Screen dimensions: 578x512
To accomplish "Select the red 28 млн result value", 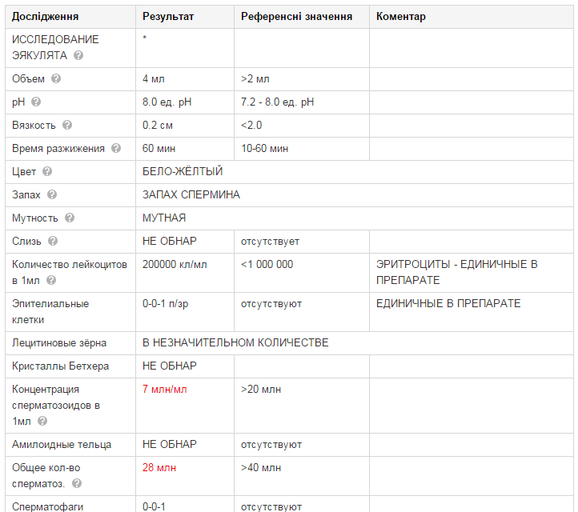I will 159,468.
